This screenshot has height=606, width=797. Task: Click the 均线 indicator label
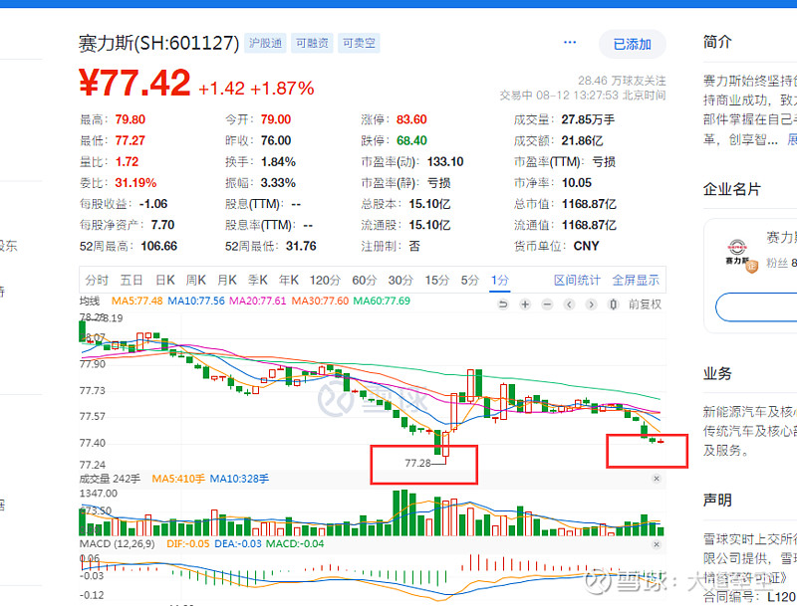pyautogui.click(x=90, y=301)
